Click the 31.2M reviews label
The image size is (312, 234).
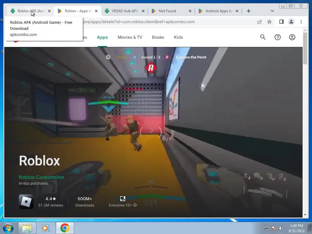tap(51, 205)
